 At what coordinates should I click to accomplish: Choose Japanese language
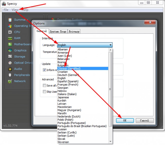coord(83,97)
